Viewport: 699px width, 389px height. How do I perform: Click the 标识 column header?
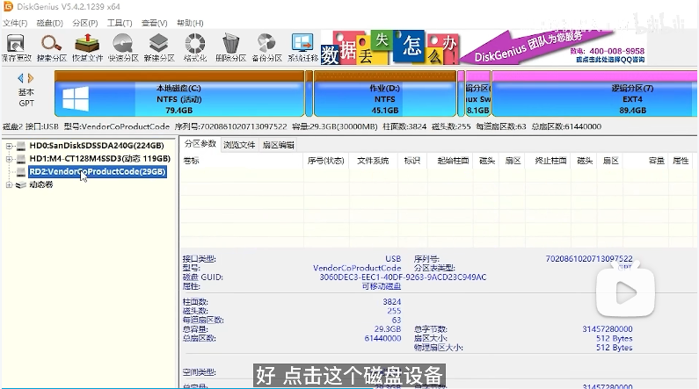[x=411, y=161]
